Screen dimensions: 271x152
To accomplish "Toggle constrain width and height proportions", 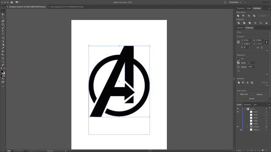I will pos(266,42).
